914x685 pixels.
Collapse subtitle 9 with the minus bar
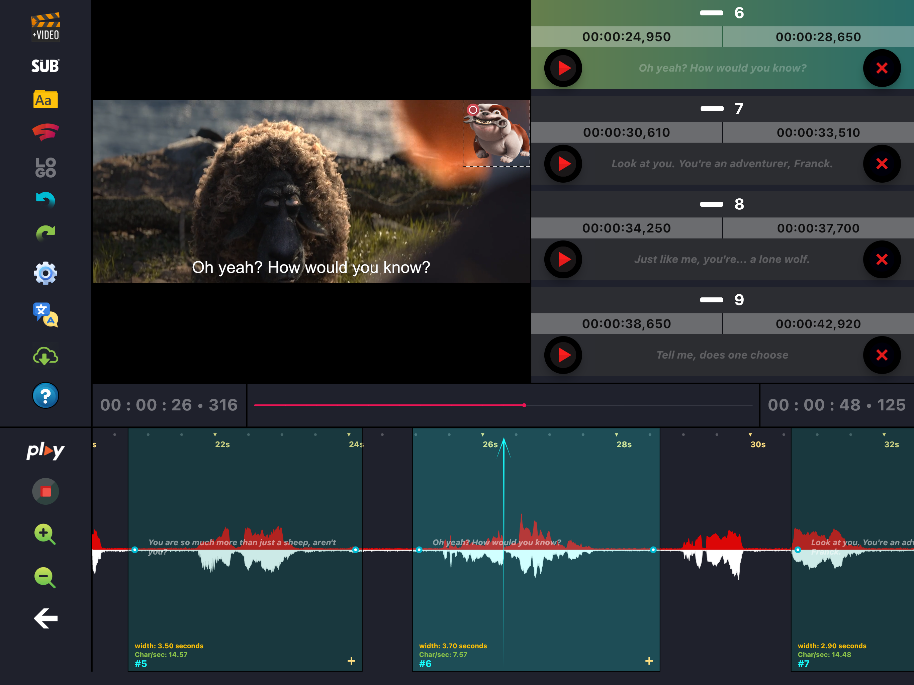point(712,300)
